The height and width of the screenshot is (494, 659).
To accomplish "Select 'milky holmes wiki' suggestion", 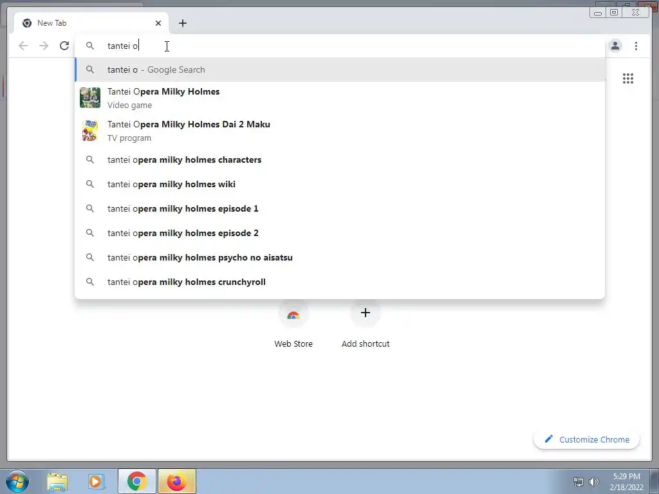I will (x=340, y=184).
